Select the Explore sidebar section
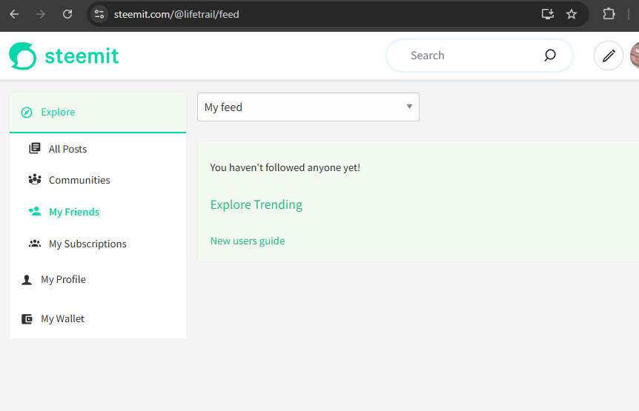 (98, 113)
